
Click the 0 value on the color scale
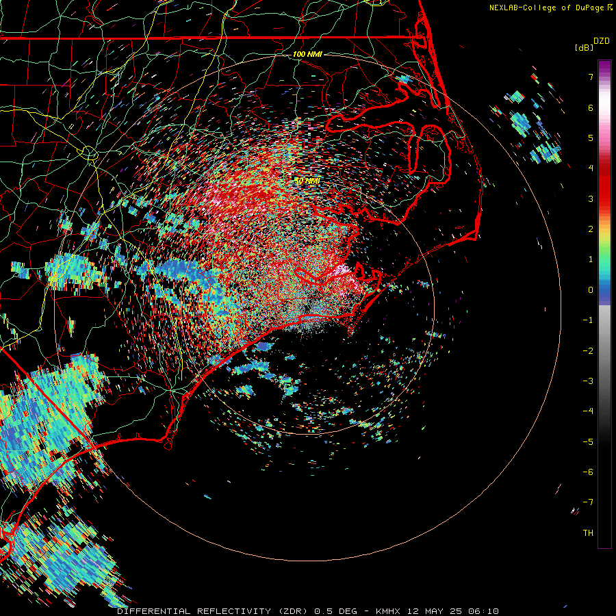click(x=591, y=290)
